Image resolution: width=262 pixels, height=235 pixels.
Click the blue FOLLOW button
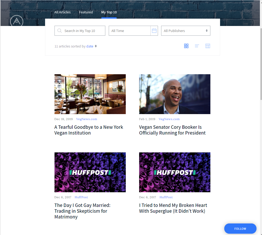click(x=240, y=228)
